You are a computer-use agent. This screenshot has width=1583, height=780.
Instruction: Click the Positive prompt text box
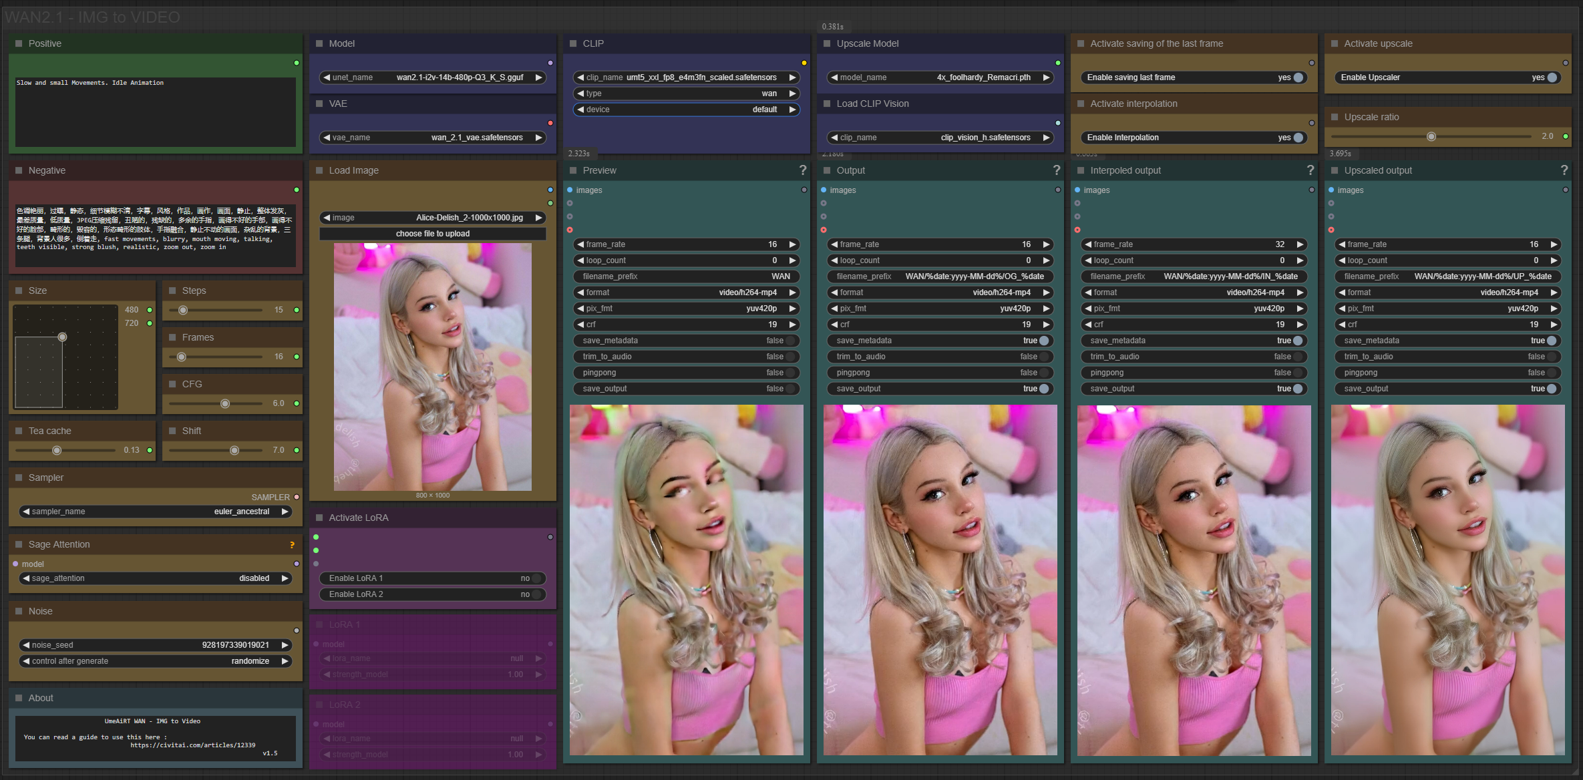point(155,112)
